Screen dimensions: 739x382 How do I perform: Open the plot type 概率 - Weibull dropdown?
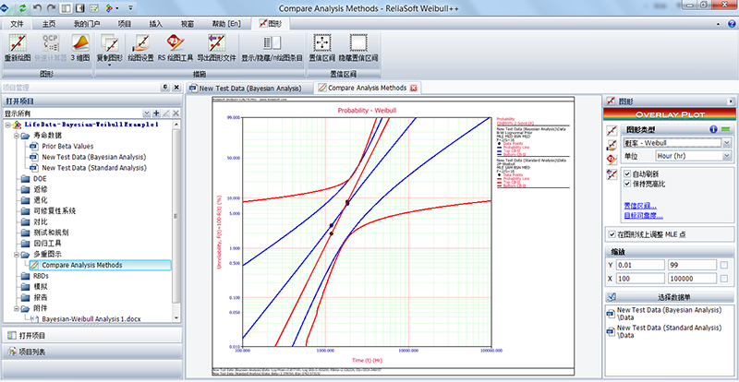727,143
